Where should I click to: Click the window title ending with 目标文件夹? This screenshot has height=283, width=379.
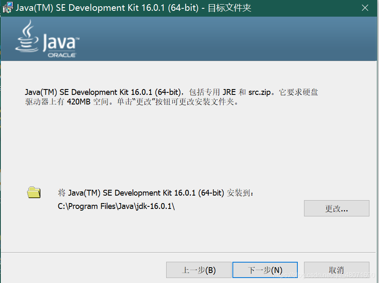(133, 8)
